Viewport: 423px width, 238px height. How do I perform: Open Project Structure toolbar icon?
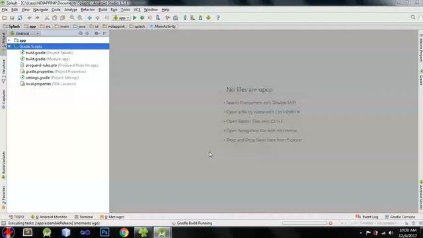coord(175,18)
